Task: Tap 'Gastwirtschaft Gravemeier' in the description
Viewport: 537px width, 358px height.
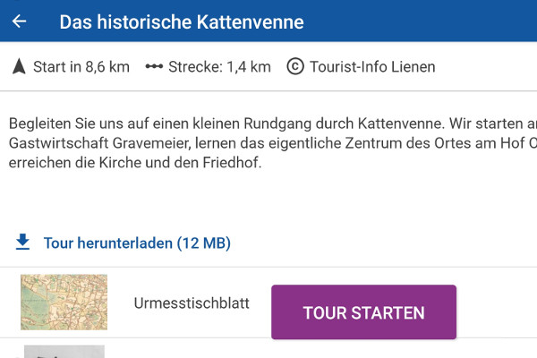Action: pos(99,143)
